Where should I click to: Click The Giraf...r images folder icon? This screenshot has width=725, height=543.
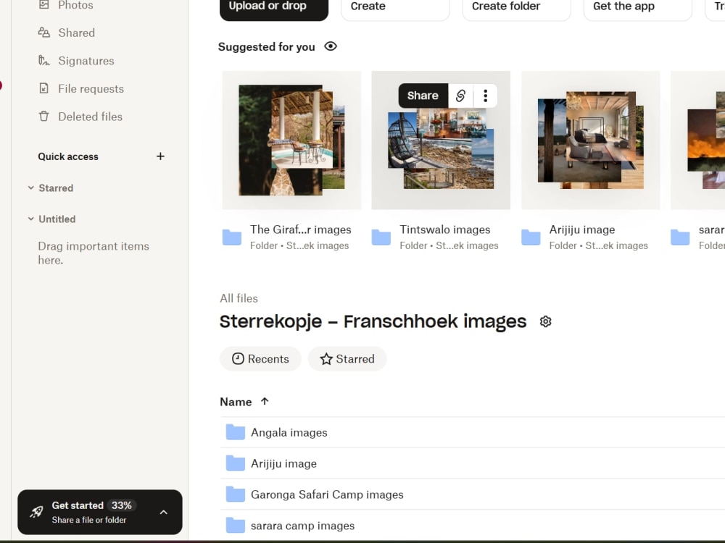pos(232,237)
